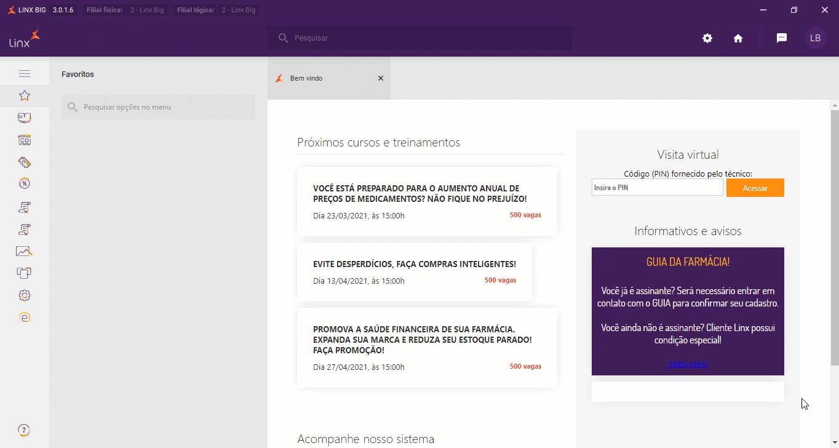Click 'Dia 13/04/2021, às 15:00h' text
Screen dimensions: 839x448
pyautogui.click(x=359, y=281)
